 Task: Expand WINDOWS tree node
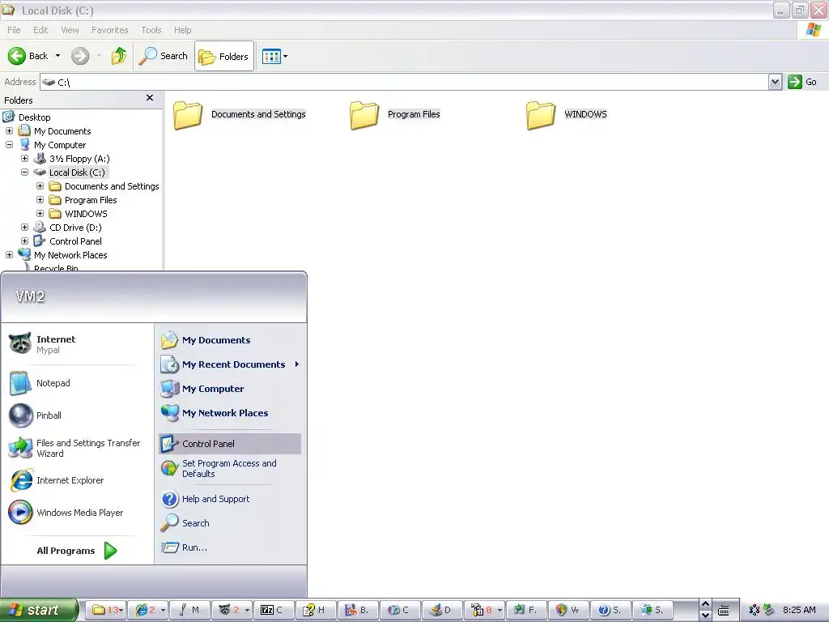(x=40, y=213)
